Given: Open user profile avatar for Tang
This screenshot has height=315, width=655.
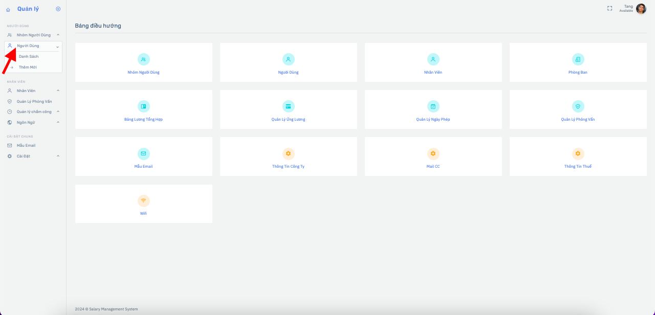Looking at the screenshot, I should tap(641, 9).
